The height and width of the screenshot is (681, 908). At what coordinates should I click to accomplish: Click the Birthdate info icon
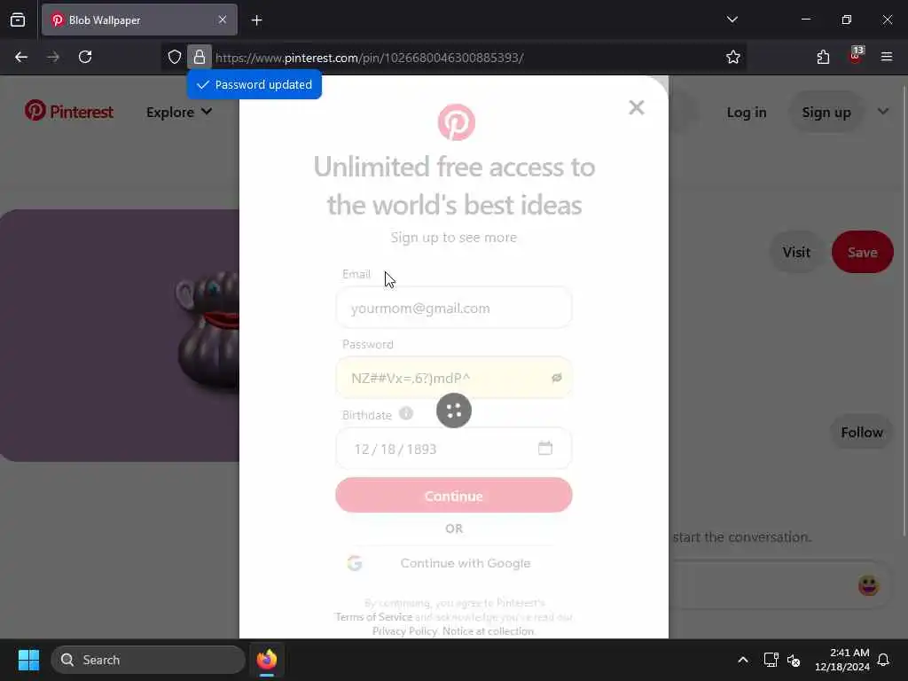(406, 413)
